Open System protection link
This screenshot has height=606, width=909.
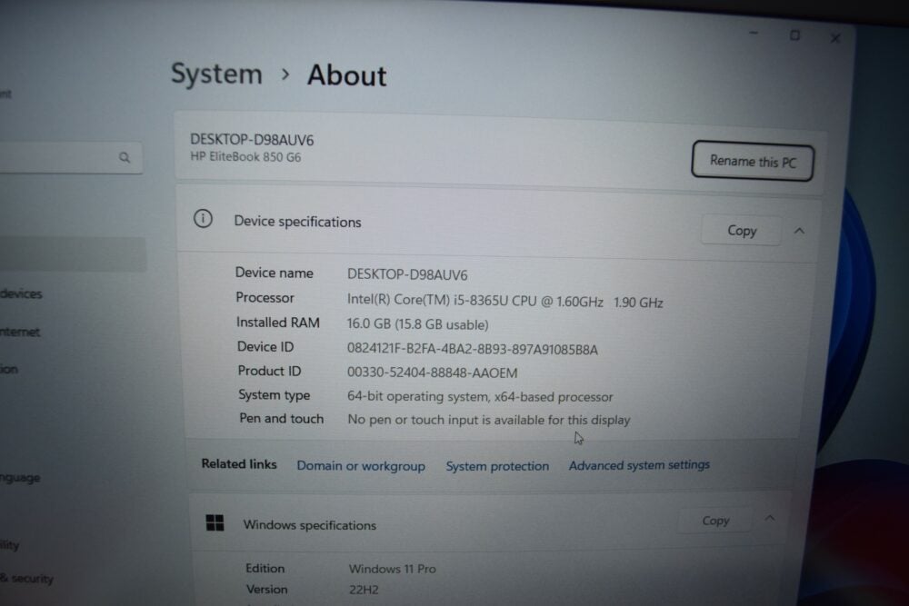pyautogui.click(x=497, y=466)
